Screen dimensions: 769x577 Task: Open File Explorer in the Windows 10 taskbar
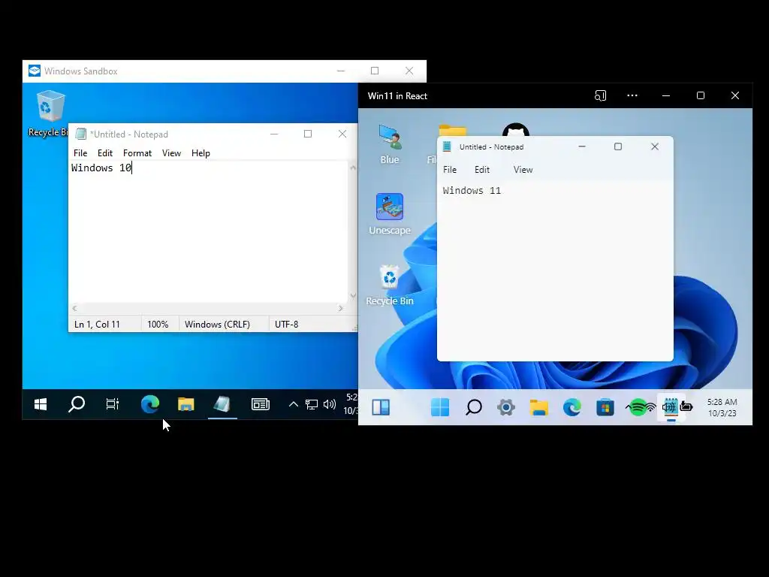click(x=186, y=404)
